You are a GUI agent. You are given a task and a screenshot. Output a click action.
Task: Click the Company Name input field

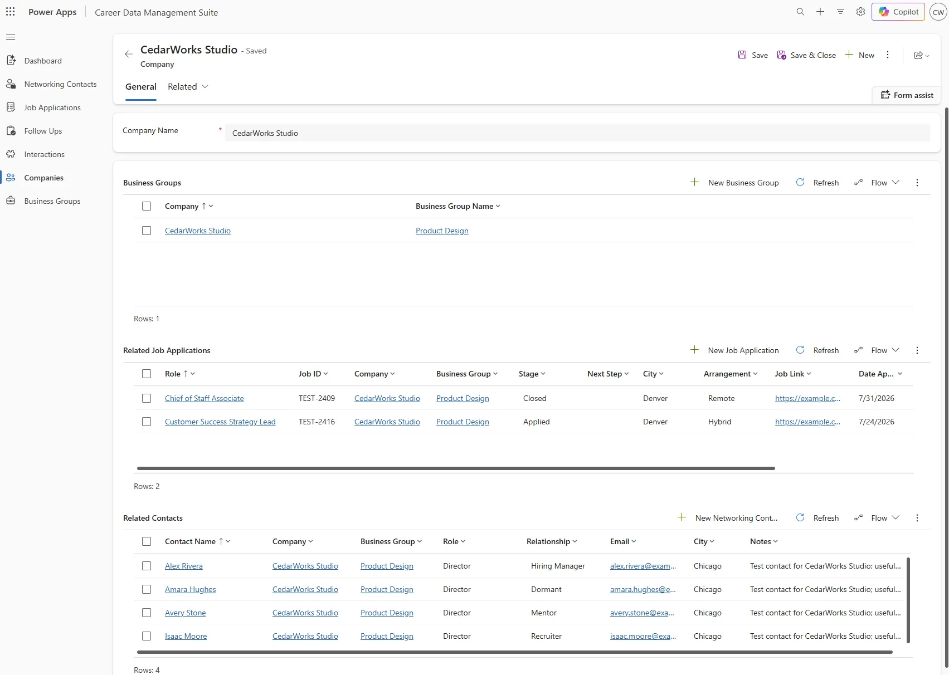577,133
